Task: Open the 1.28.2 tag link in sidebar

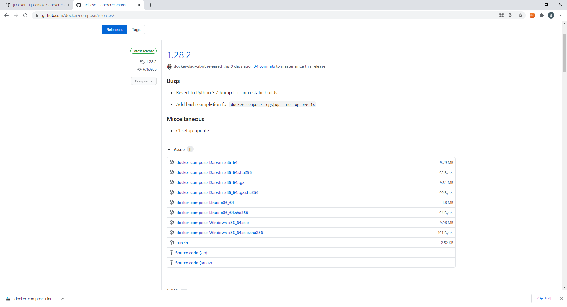Action: pyautogui.click(x=151, y=62)
